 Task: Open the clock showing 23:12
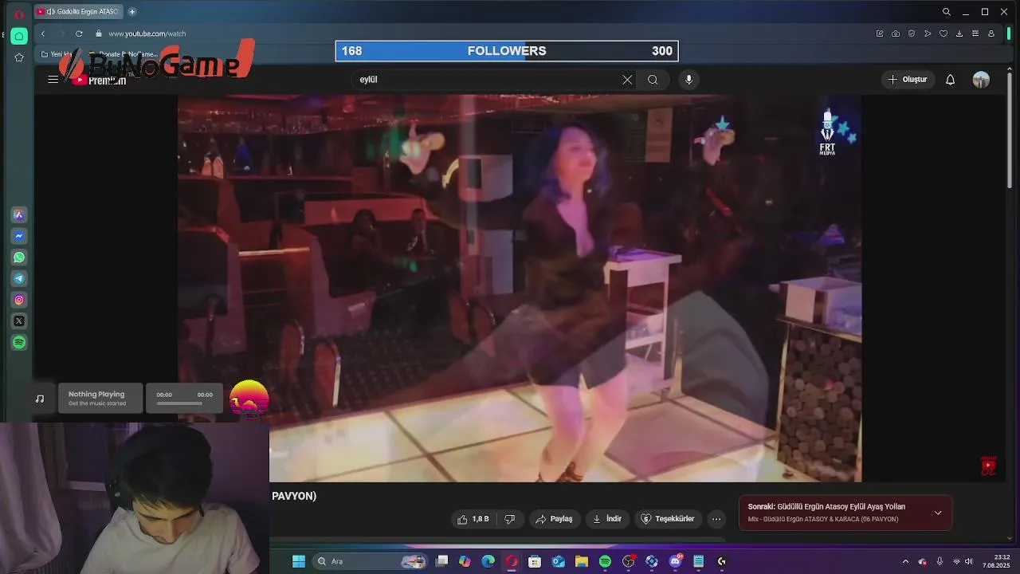[x=996, y=561]
